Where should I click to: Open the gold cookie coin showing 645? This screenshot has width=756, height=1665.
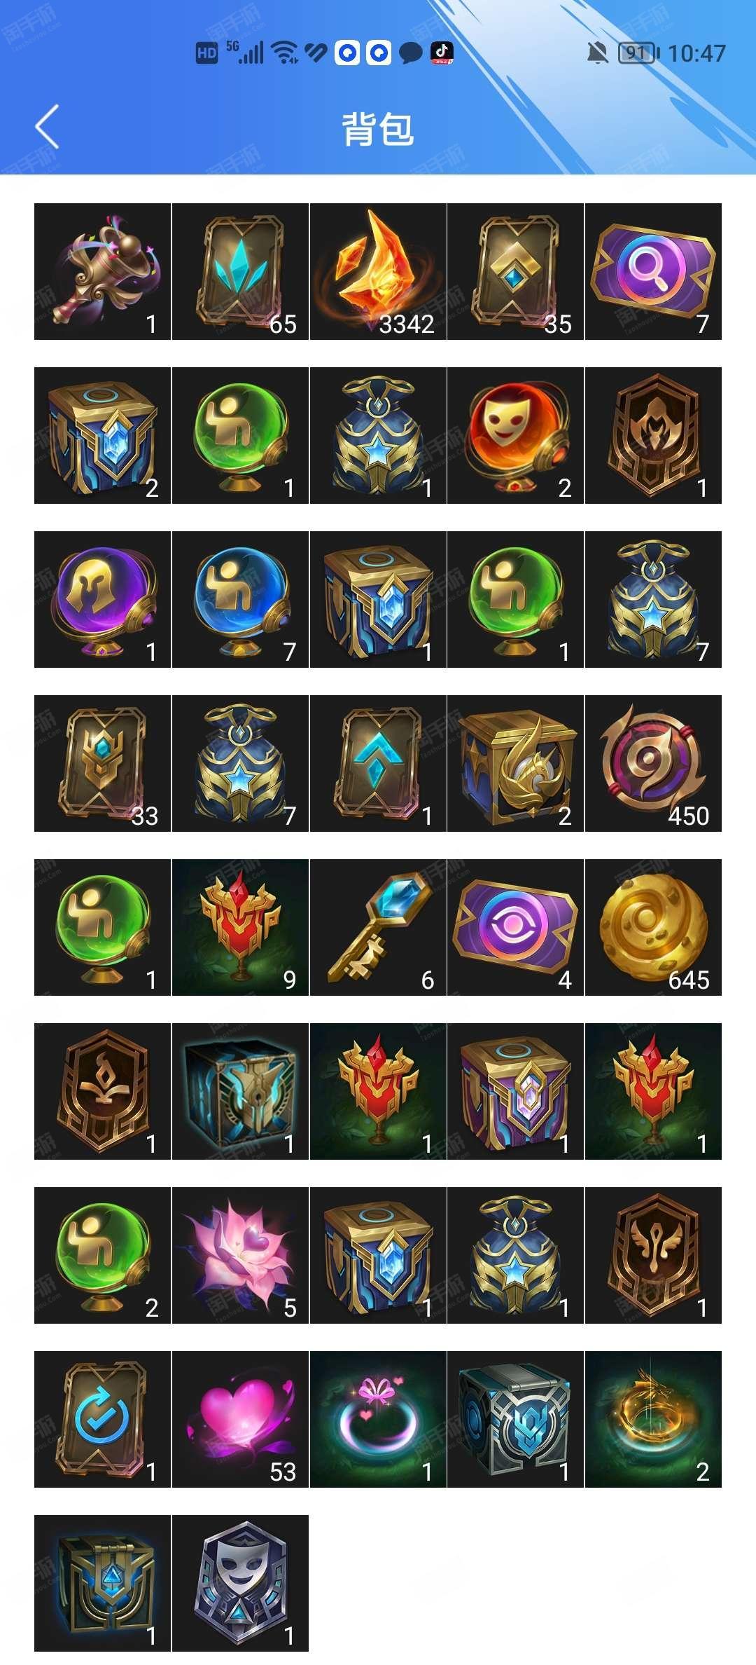tap(653, 928)
